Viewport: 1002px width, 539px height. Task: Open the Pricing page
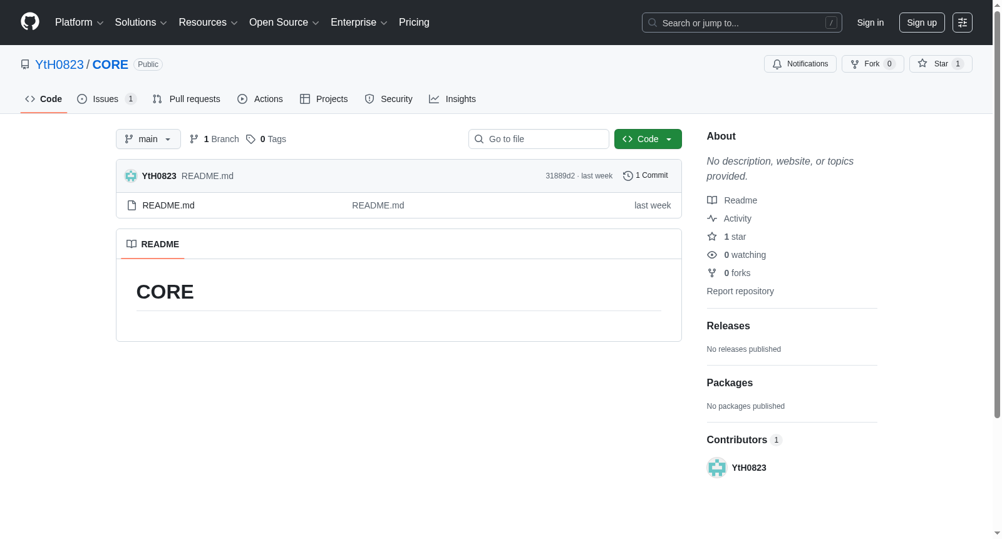[414, 23]
